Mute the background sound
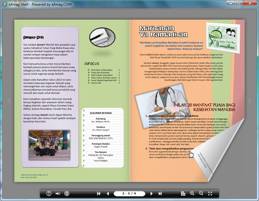The image size is (259, 201). [x=57, y=193]
